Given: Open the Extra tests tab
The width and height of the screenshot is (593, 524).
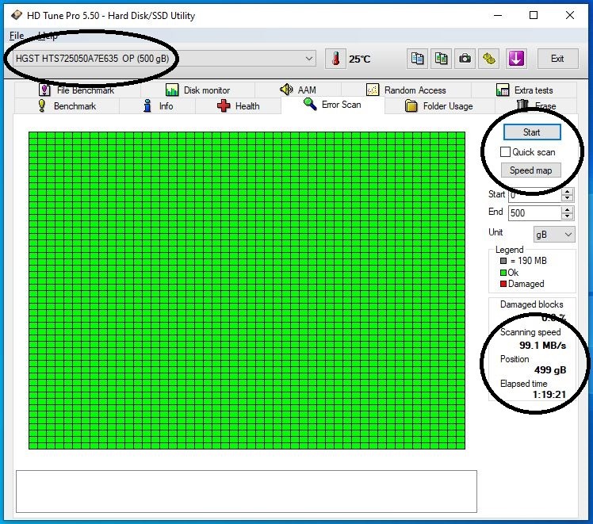Looking at the screenshot, I should pos(524,90).
